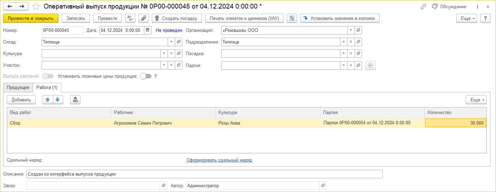Click Печать этикеток и ценников (УАУ)
Viewport: 496px width, 192px height.
pos(244,18)
